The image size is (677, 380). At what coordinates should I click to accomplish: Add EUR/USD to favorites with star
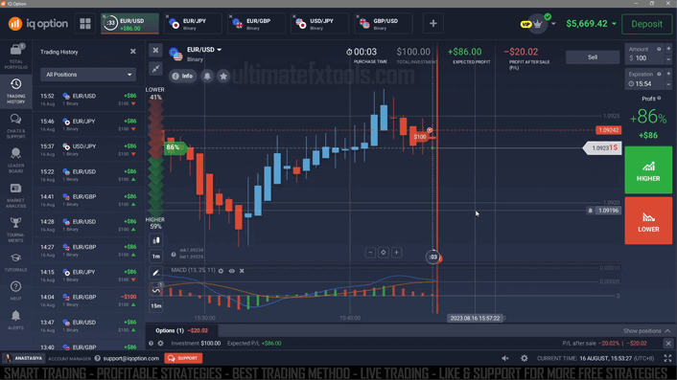click(223, 77)
